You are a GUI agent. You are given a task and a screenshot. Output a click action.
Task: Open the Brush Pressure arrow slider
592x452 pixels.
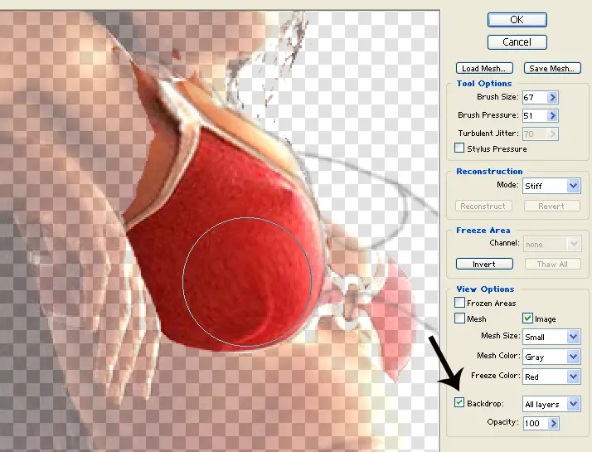click(553, 115)
